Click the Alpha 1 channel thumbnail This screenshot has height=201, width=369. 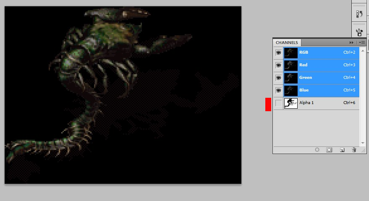pos(290,103)
